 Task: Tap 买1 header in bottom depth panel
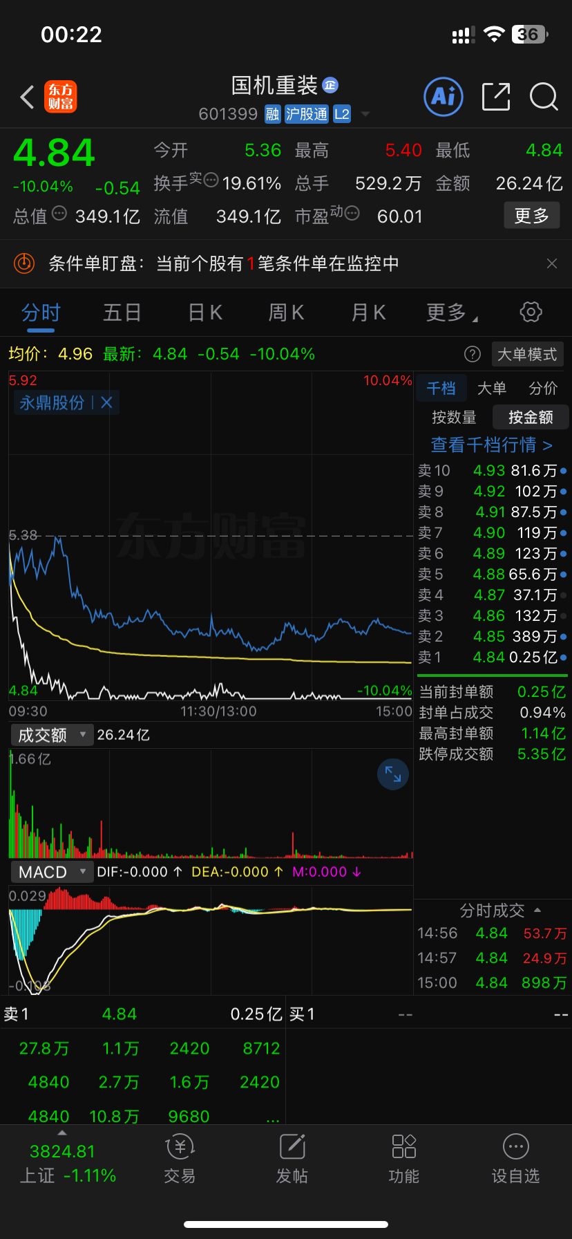point(302,1014)
